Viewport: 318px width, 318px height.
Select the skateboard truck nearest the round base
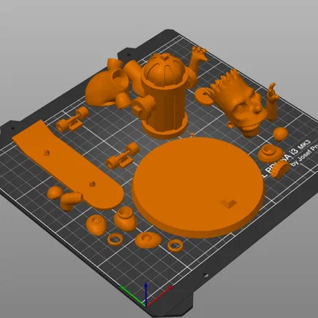click(123, 156)
